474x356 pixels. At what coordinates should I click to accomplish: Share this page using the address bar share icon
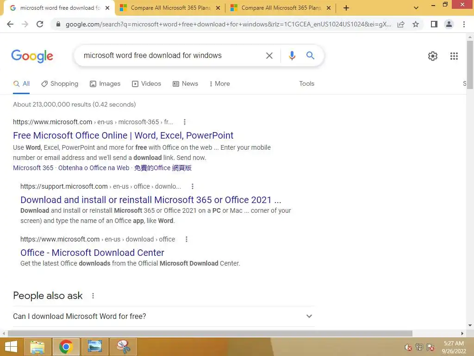(x=401, y=24)
